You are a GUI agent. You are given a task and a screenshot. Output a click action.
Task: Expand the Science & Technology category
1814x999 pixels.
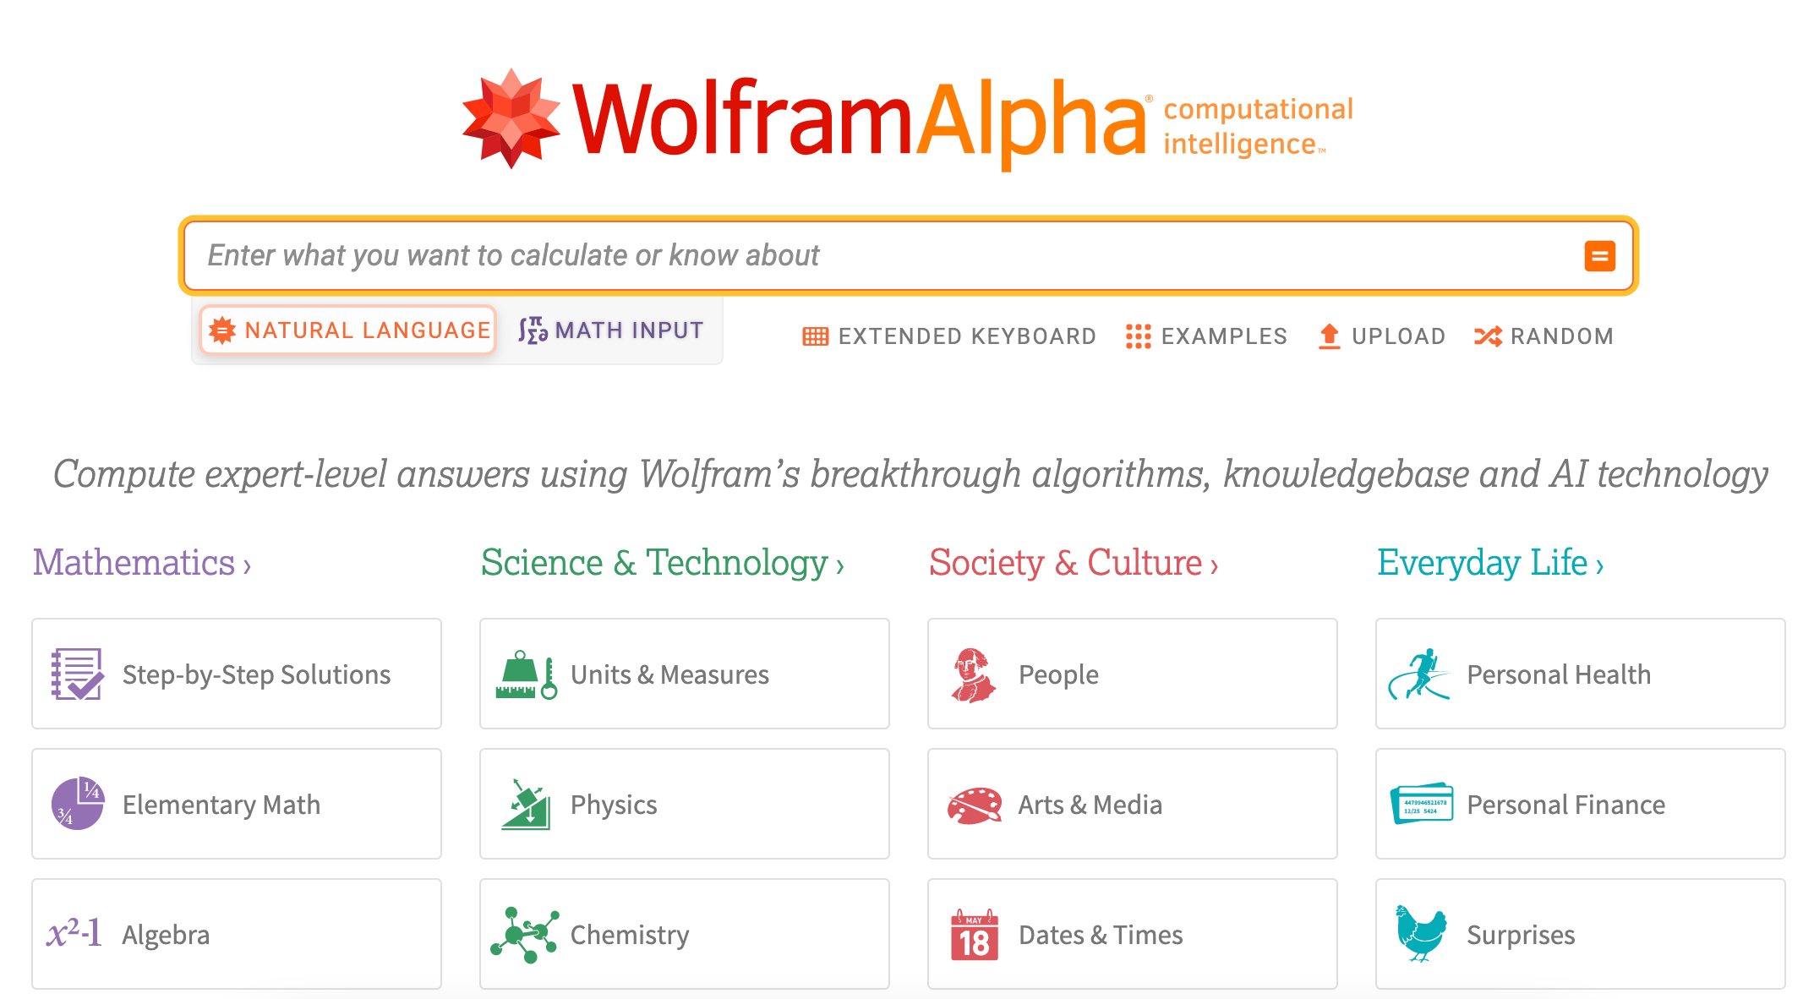click(662, 563)
